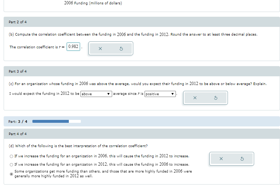The image size is (280, 194).
Task: Open the positive/negative r dropdown
Action: [x=160, y=94]
